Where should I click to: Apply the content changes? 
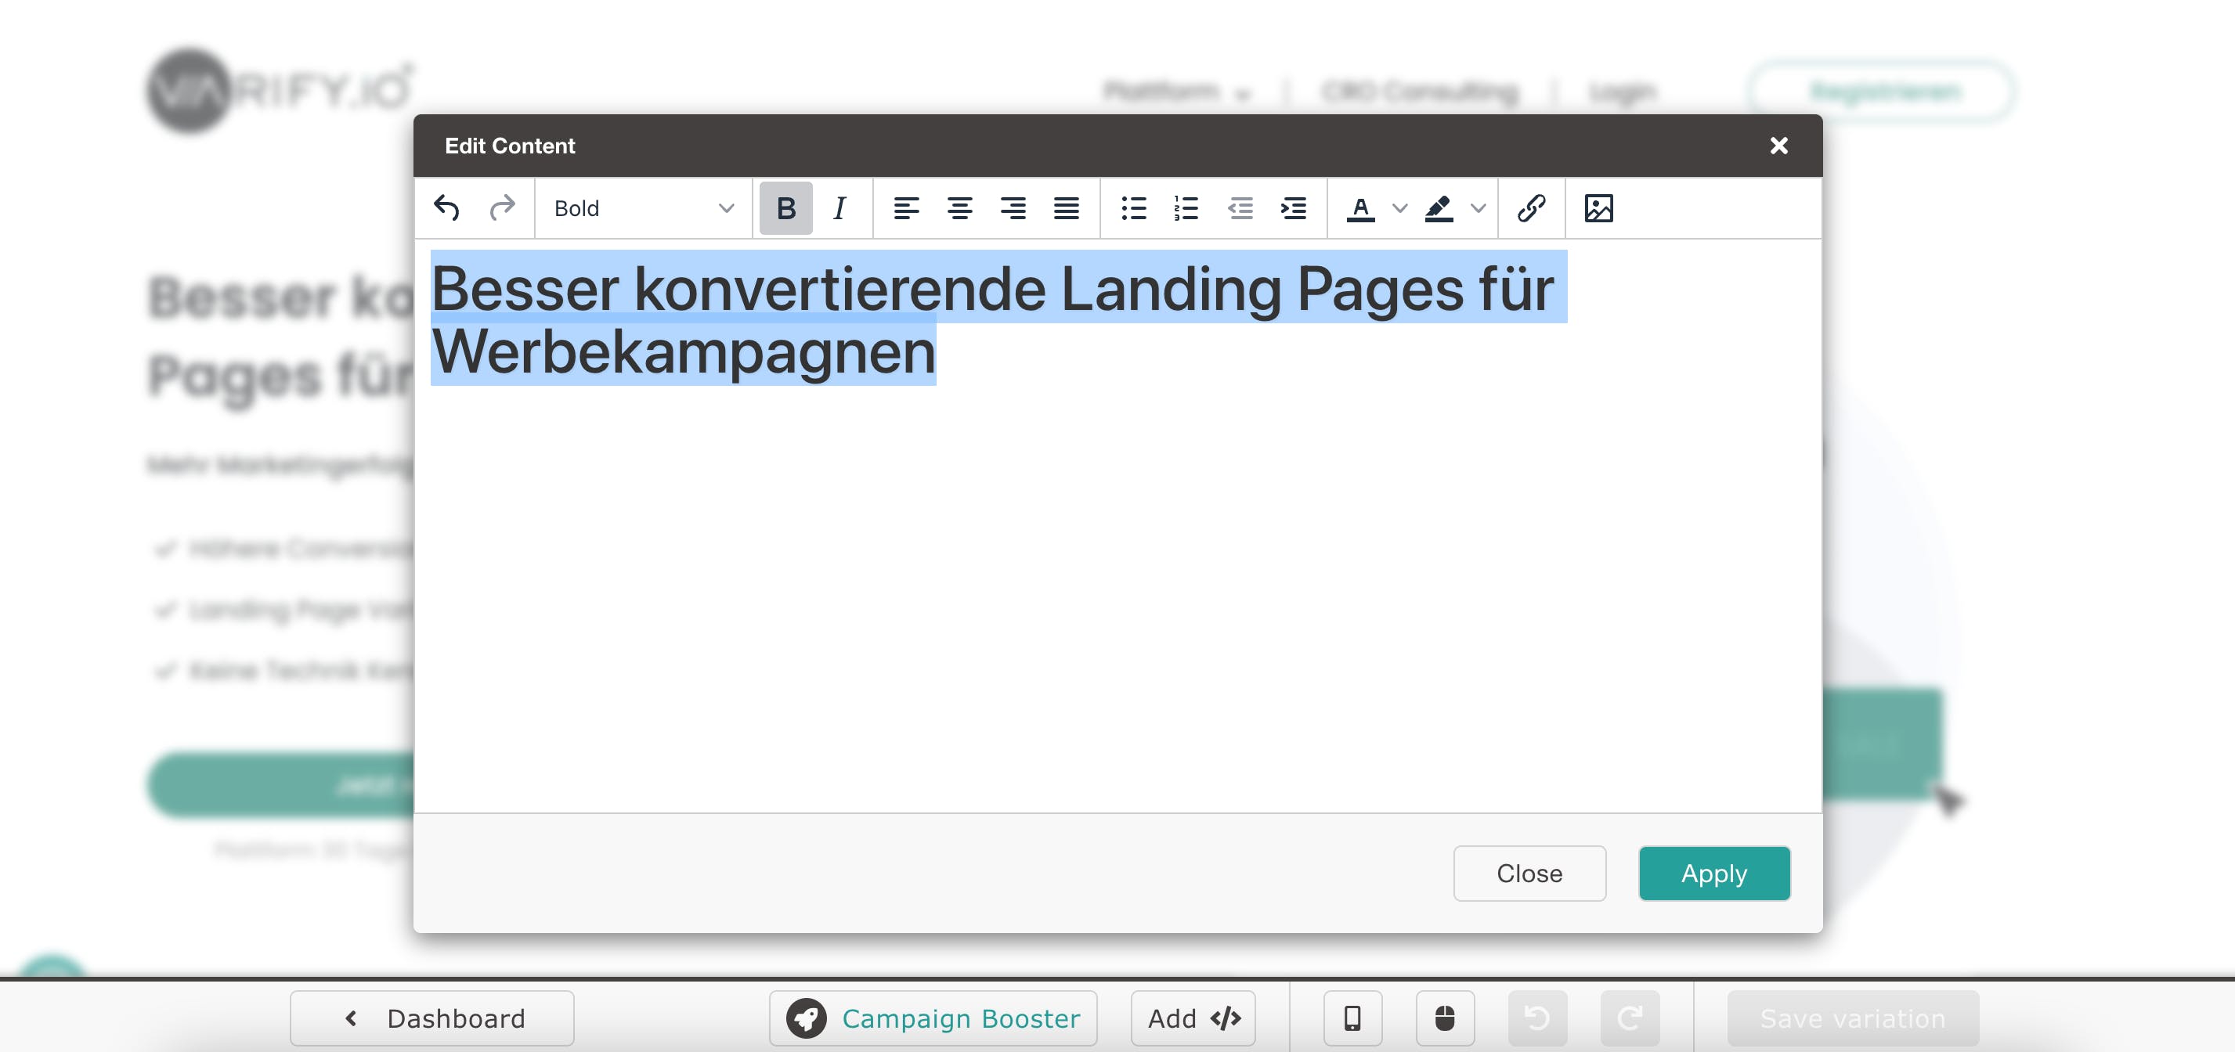point(1713,874)
